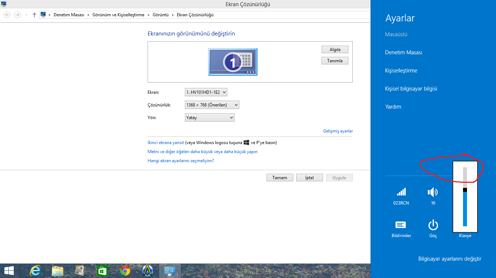496x278 pixels.
Task: Open Internet Explorer from the taskbar
Action: point(35,270)
